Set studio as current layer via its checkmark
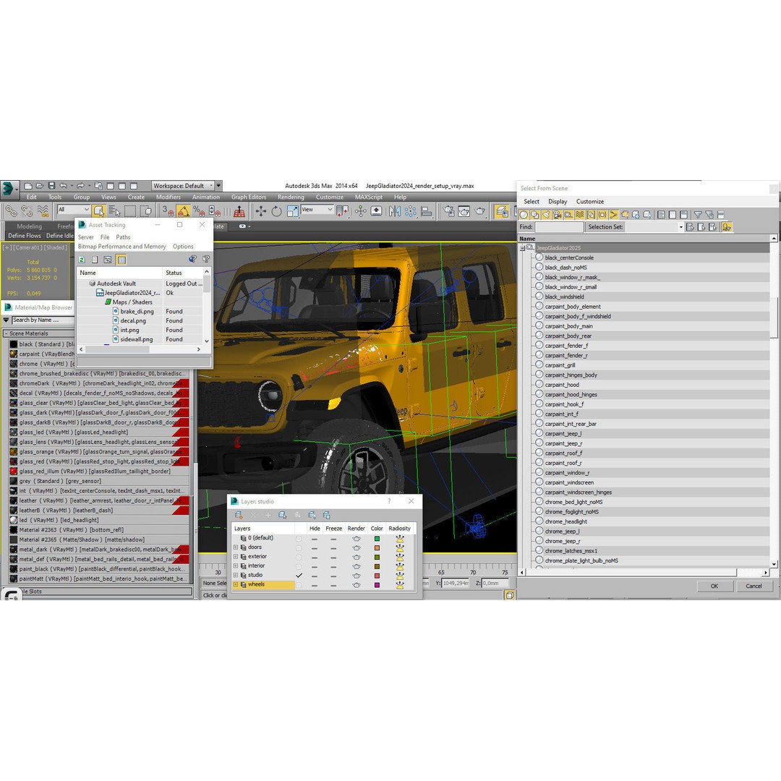The image size is (781, 781). point(299,575)
